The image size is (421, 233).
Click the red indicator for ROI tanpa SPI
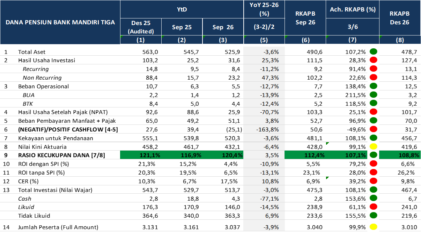(x=373, y=172)
